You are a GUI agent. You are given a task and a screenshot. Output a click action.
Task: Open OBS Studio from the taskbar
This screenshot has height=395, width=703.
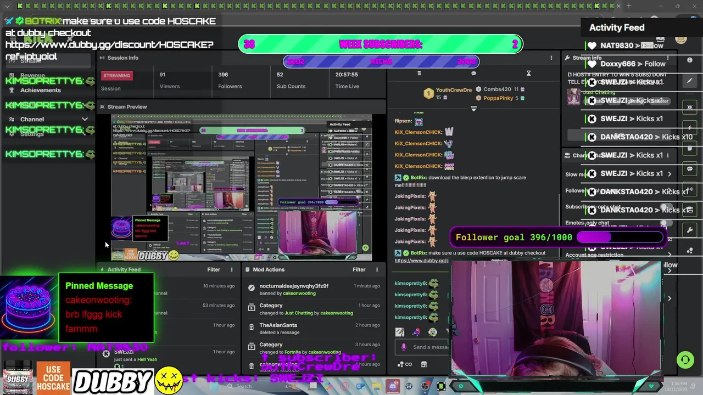pyautogui.click(x=425, y=386)
